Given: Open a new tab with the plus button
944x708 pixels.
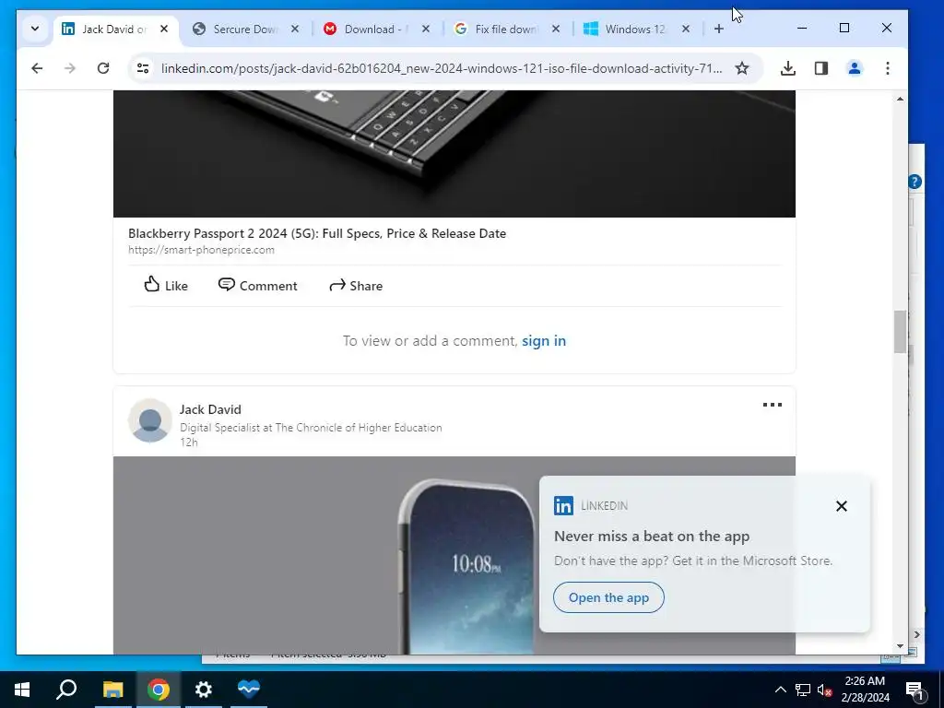Looking at the screenshot, I should click(x=719, y=29).
